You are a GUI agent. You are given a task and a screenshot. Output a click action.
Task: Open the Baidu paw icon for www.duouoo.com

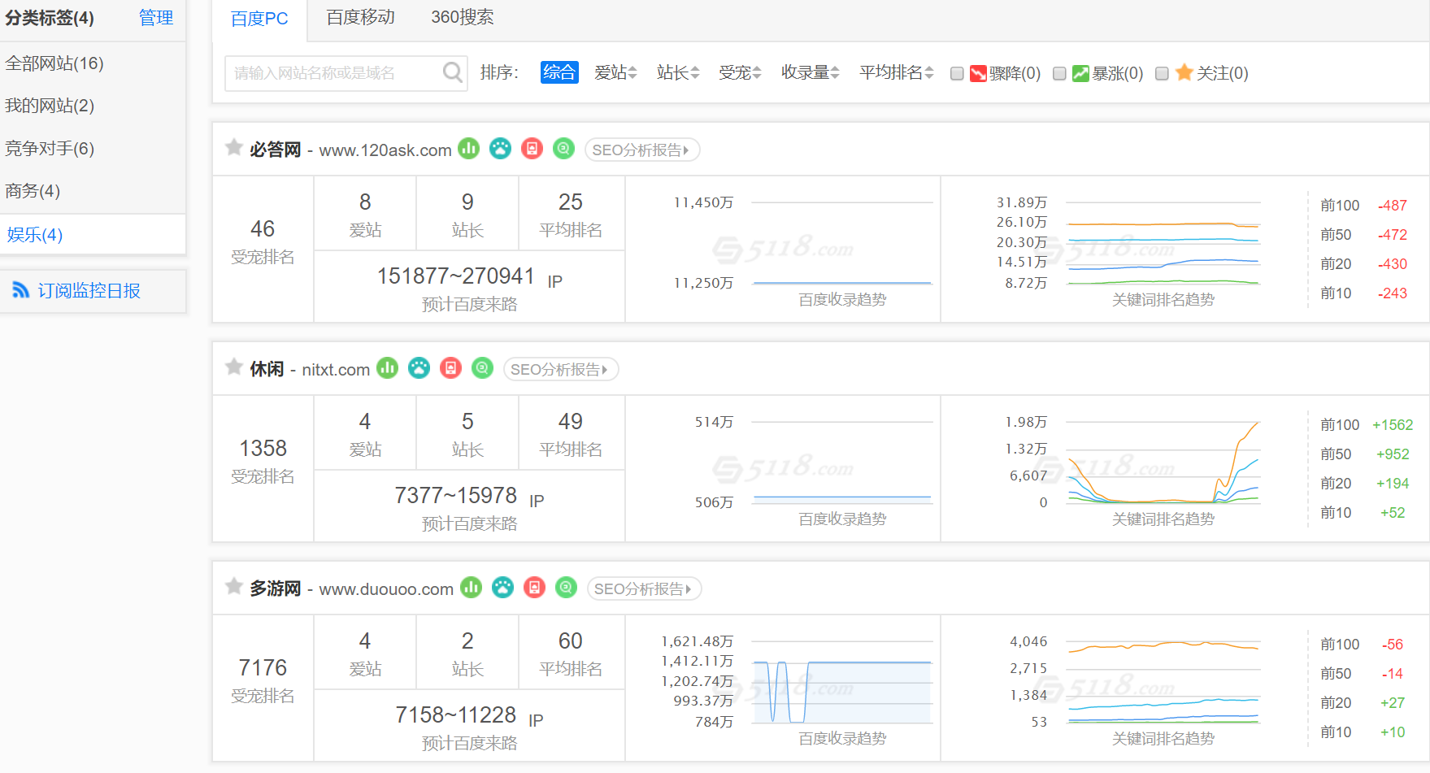point(503,588)
